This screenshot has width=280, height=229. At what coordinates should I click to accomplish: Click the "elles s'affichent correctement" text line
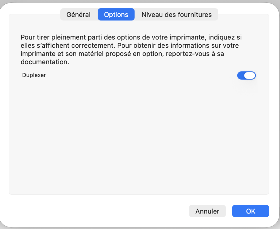coord(130,46)
